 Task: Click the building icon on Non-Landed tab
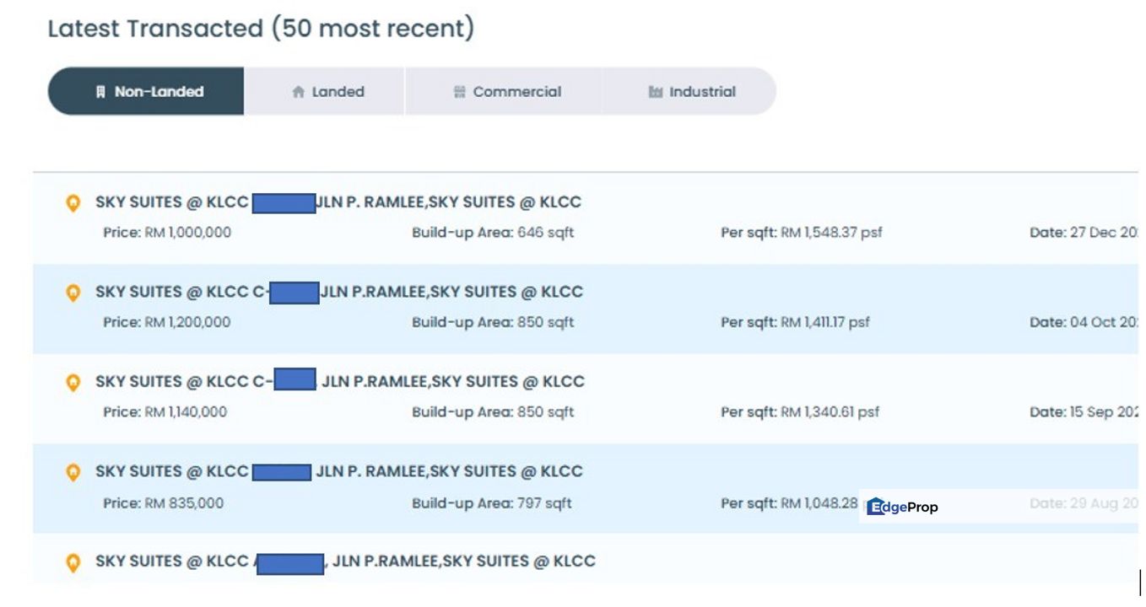(x=101, y=91)
